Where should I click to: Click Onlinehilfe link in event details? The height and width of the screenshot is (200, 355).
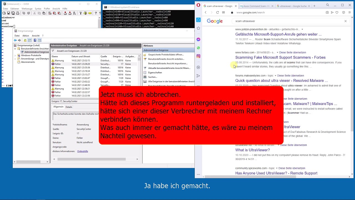click(83, 151)
